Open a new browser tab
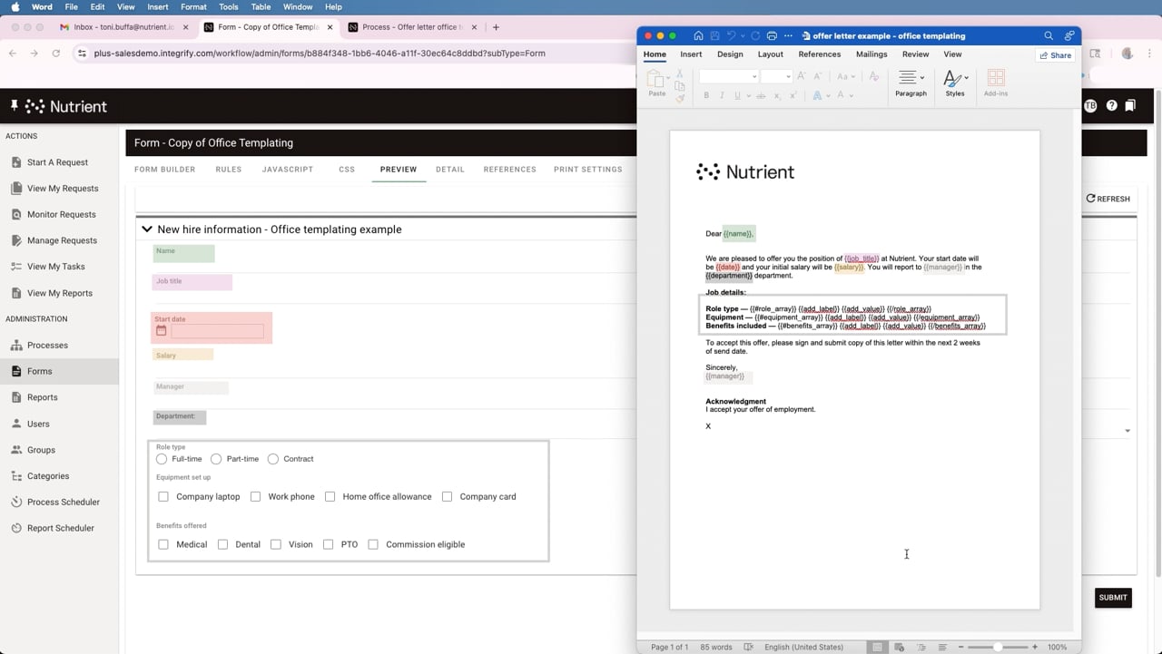 coord(496,27)
